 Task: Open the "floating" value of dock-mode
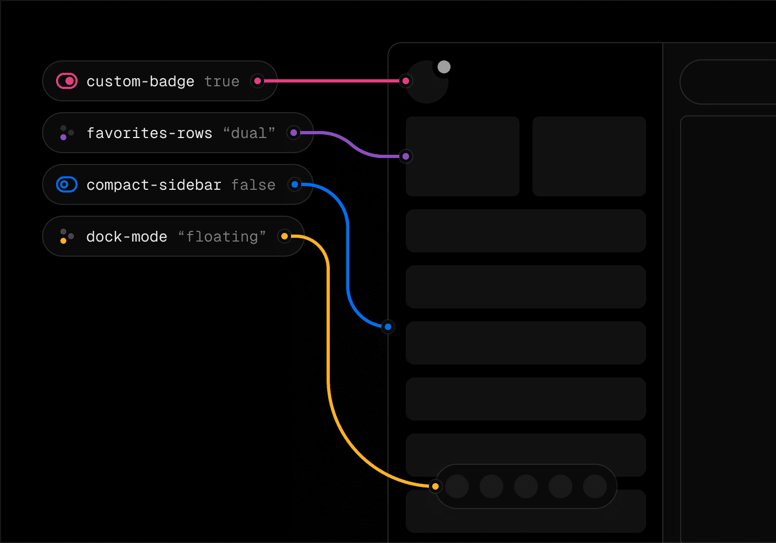pyautogui.click(x=222, y=236)
